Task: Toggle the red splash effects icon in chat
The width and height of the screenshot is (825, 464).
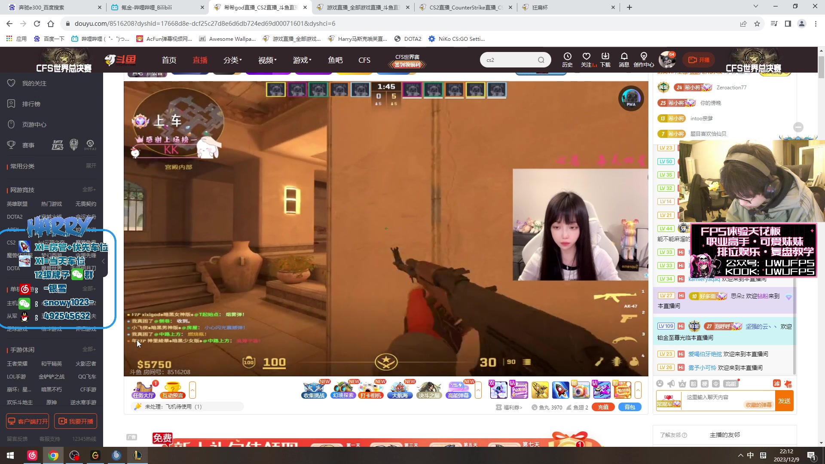Action: [788, 384]
